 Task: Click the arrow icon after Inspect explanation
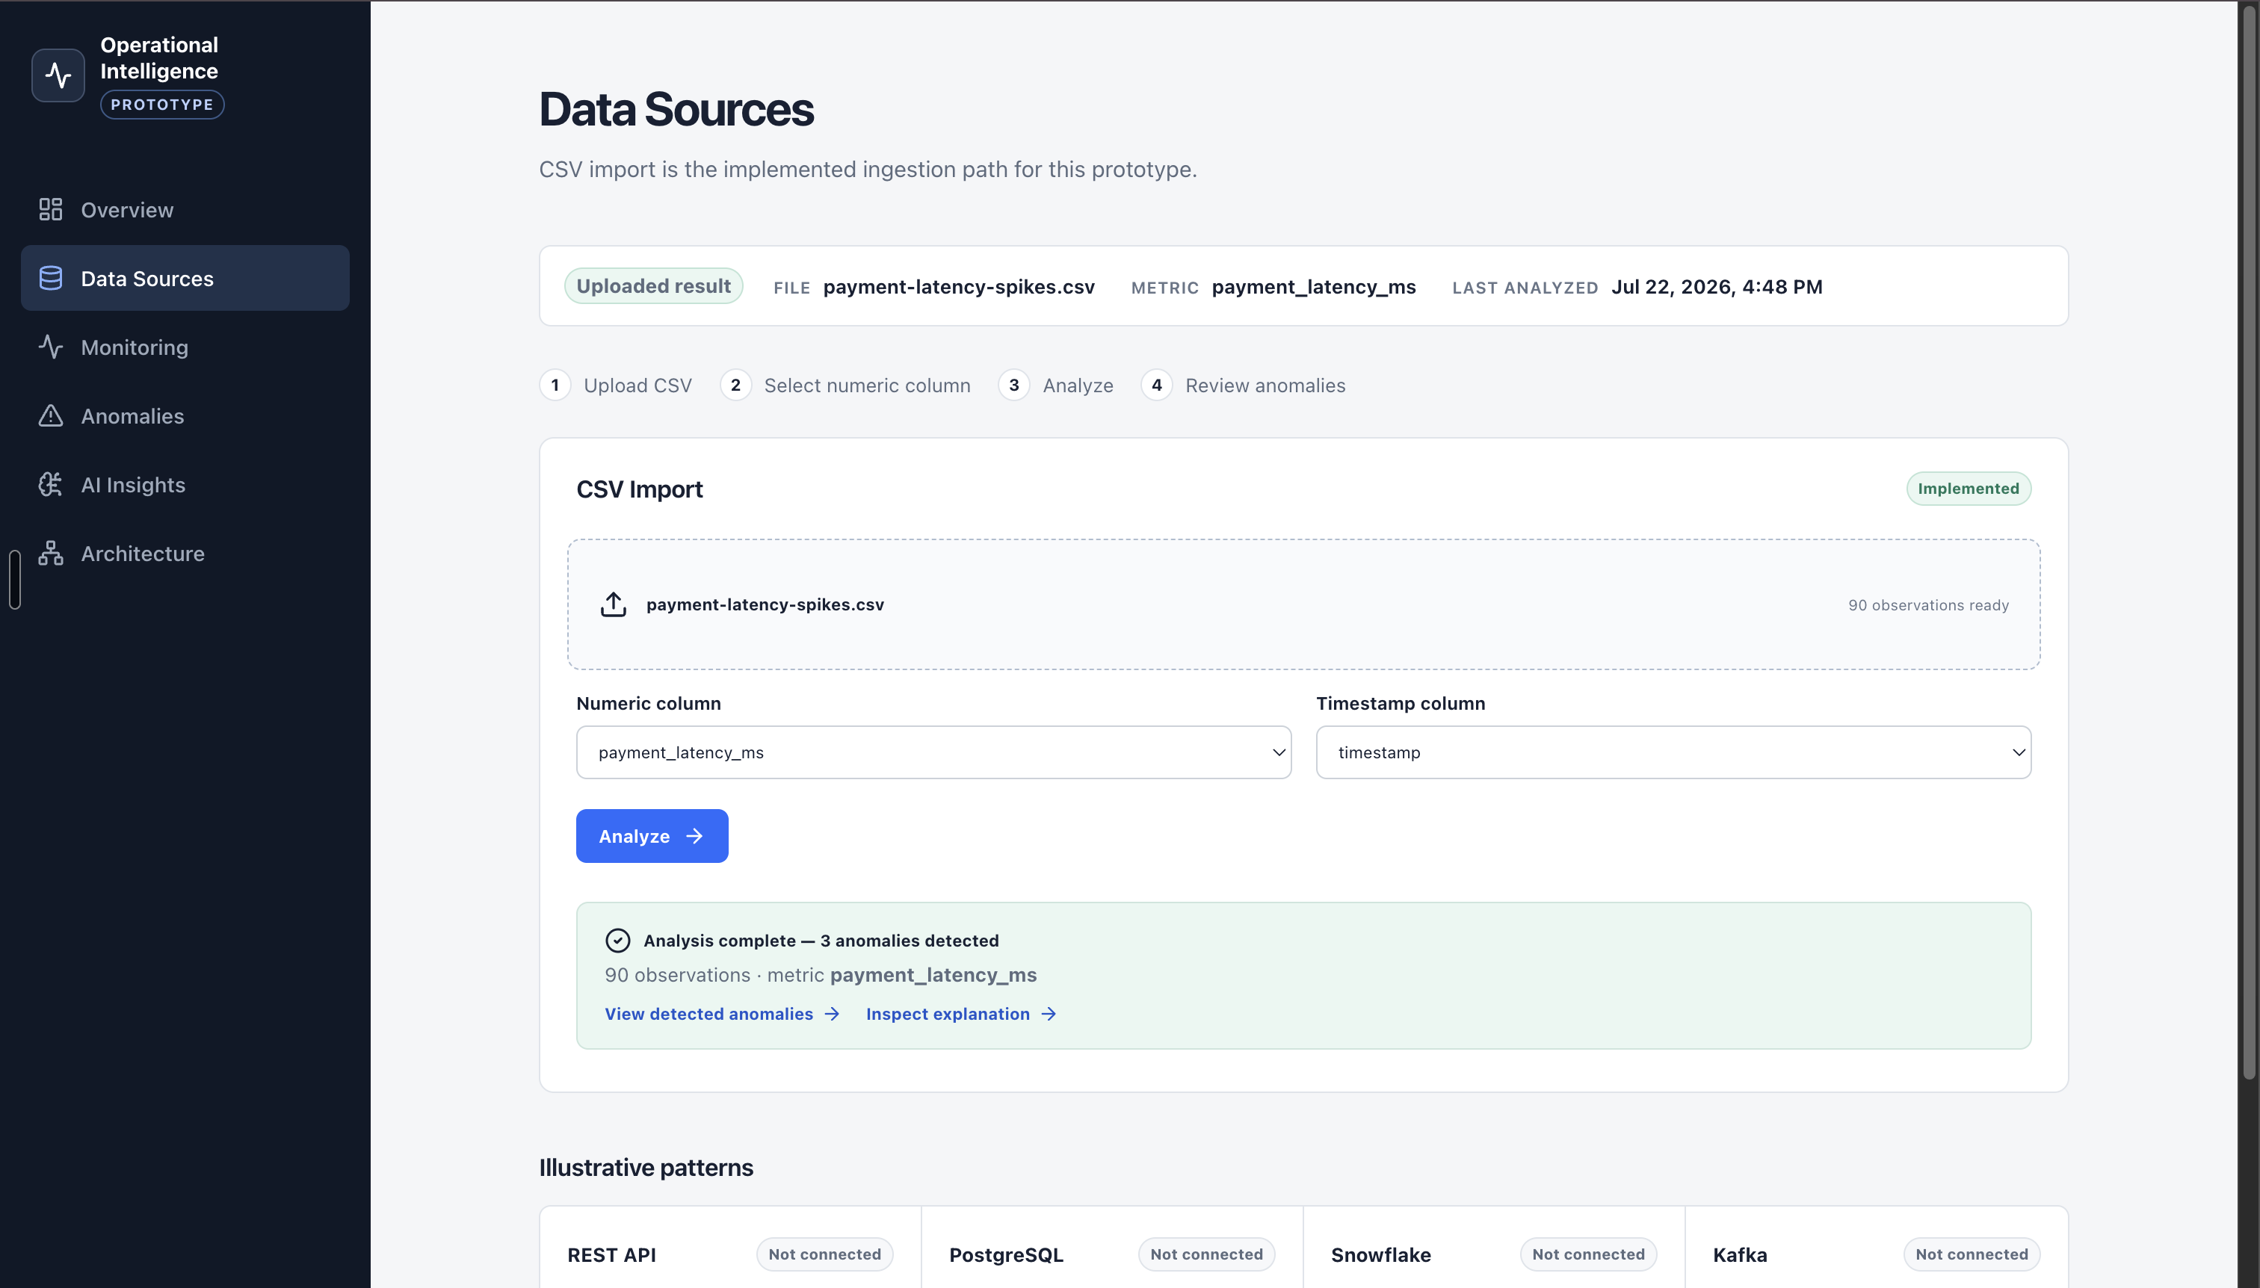tap(1049, 1014)
